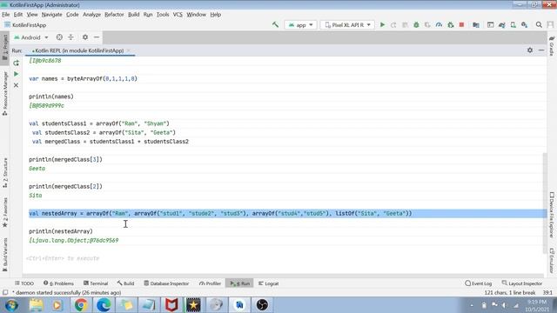The width and height of the screenshot is (557, 313).
Task: Open the Event Log
Action: point(479,283)
